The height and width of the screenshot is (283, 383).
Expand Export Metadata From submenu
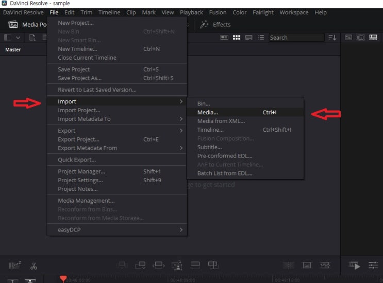(181, 148)
